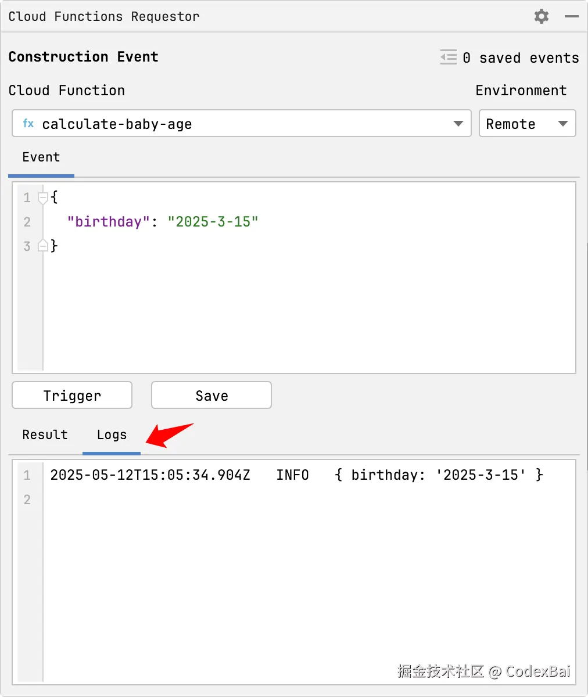Click the calculate-baby-age function name

coord(117,124)
